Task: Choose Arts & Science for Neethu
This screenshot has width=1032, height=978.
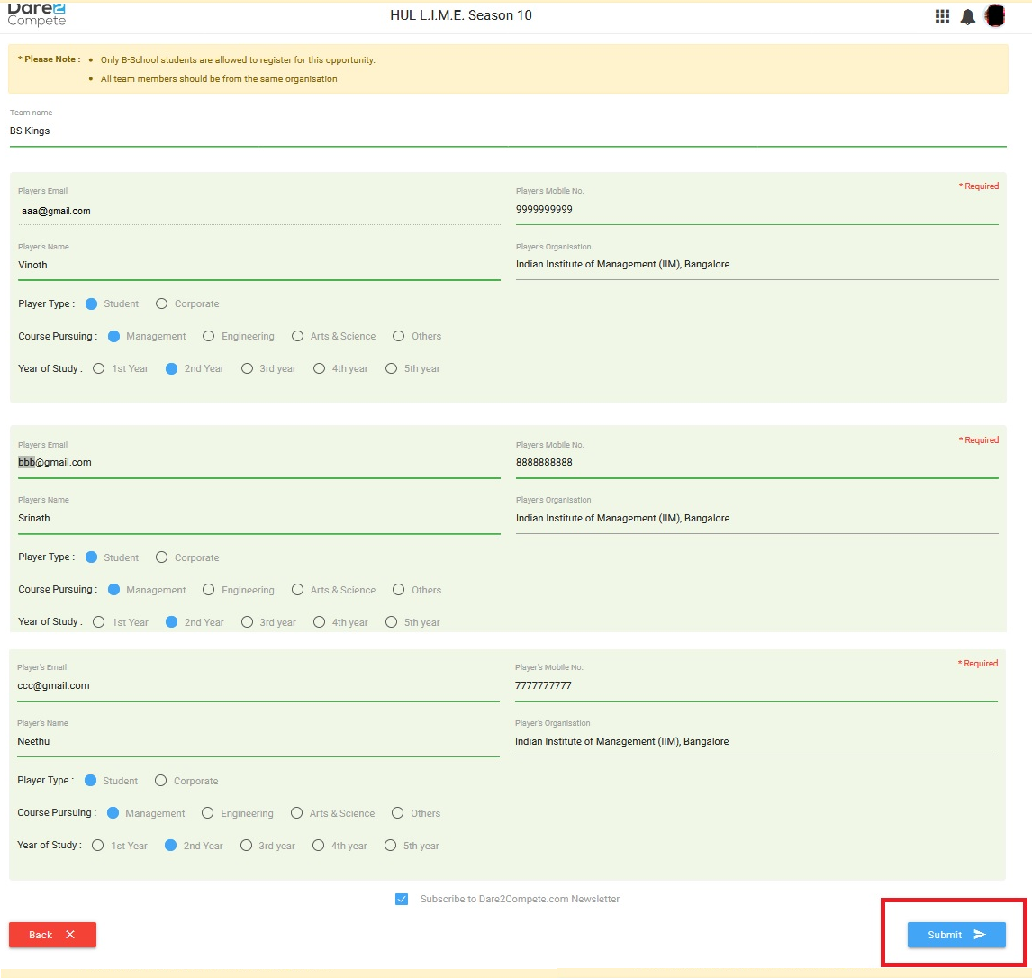Action: click(x=297, y=813)
